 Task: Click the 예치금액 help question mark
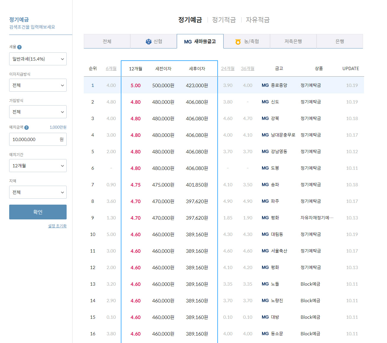coord(27,127)
